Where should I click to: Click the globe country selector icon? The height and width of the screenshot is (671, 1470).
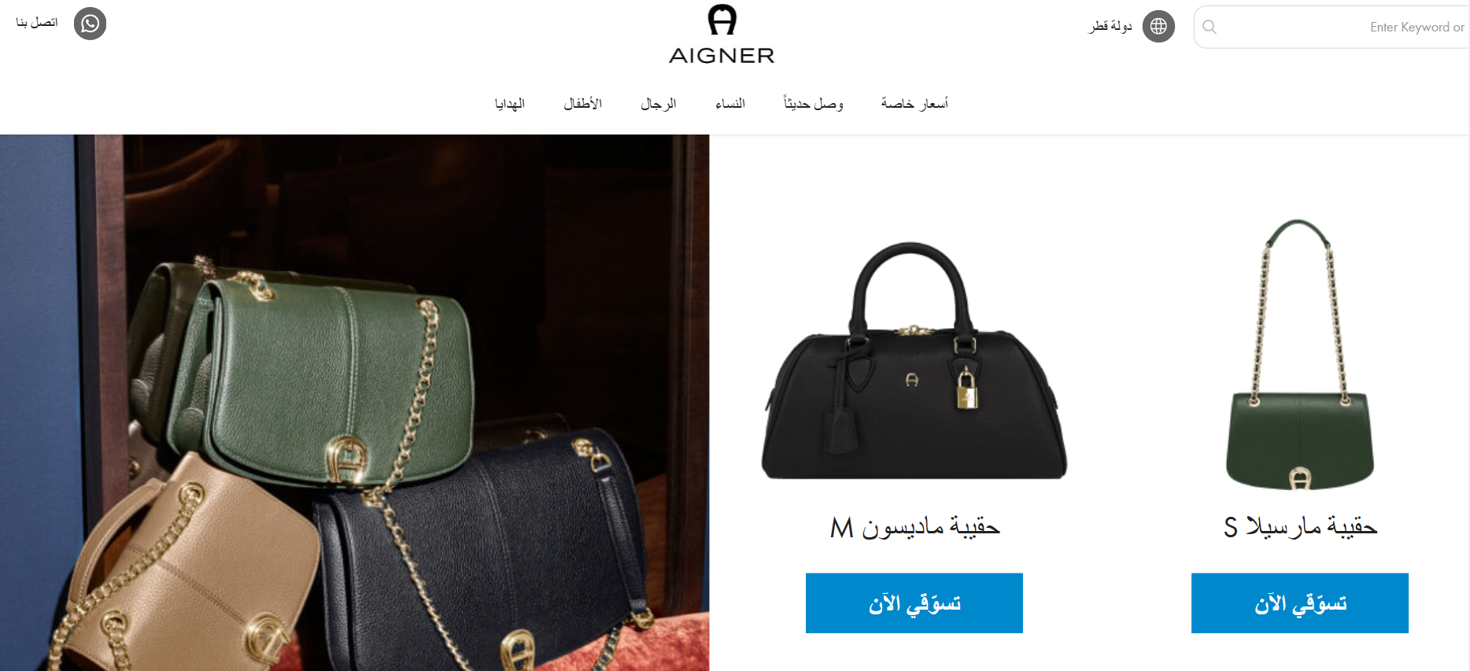1158,27
